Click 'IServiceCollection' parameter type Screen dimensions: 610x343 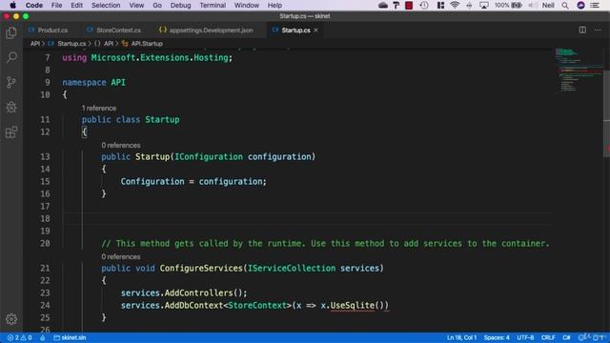point(292,268)
